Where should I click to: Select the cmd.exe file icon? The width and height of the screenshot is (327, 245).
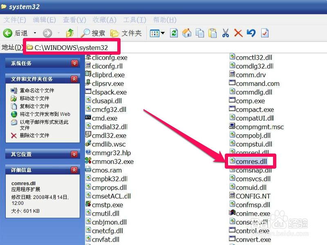[x=88, y=118]
